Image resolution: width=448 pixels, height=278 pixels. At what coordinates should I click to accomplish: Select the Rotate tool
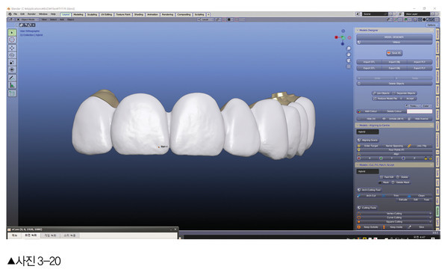(12, 55)
